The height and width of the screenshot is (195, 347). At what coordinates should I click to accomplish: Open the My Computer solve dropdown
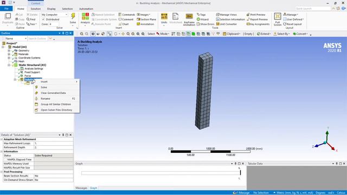coord(54,15)
